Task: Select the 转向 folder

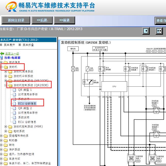Action: [x=12, y=145]
